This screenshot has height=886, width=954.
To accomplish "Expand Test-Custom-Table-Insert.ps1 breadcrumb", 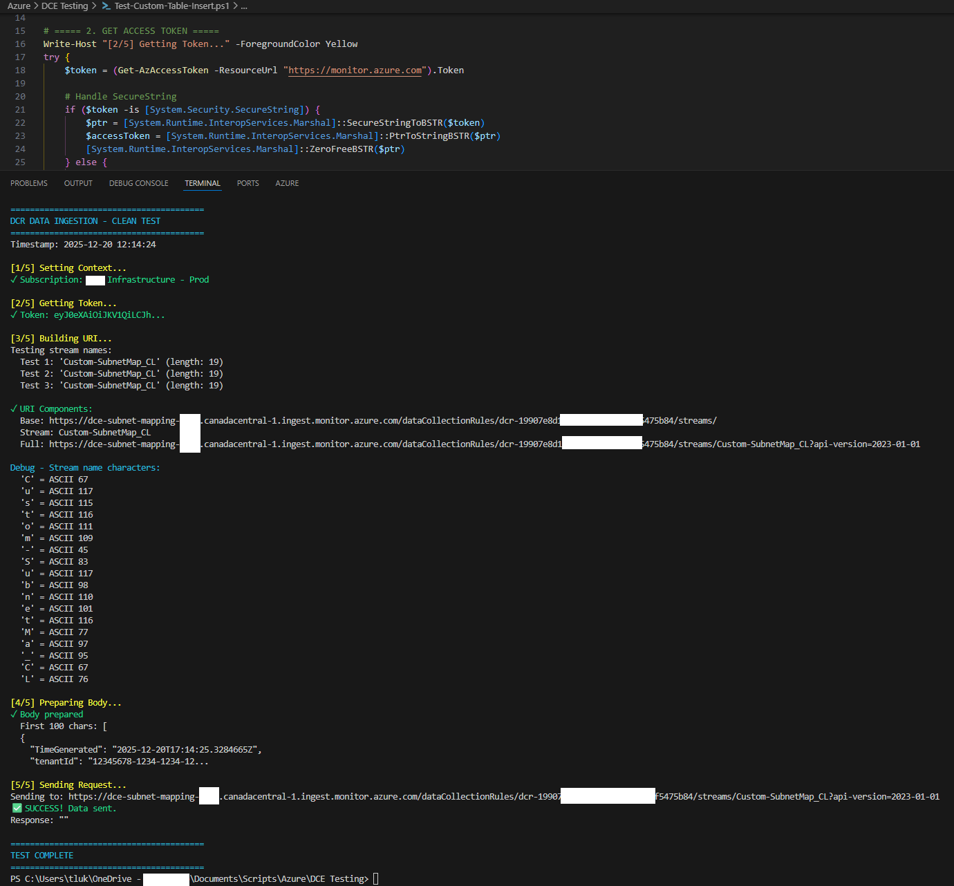I will [x=171, y=6].
